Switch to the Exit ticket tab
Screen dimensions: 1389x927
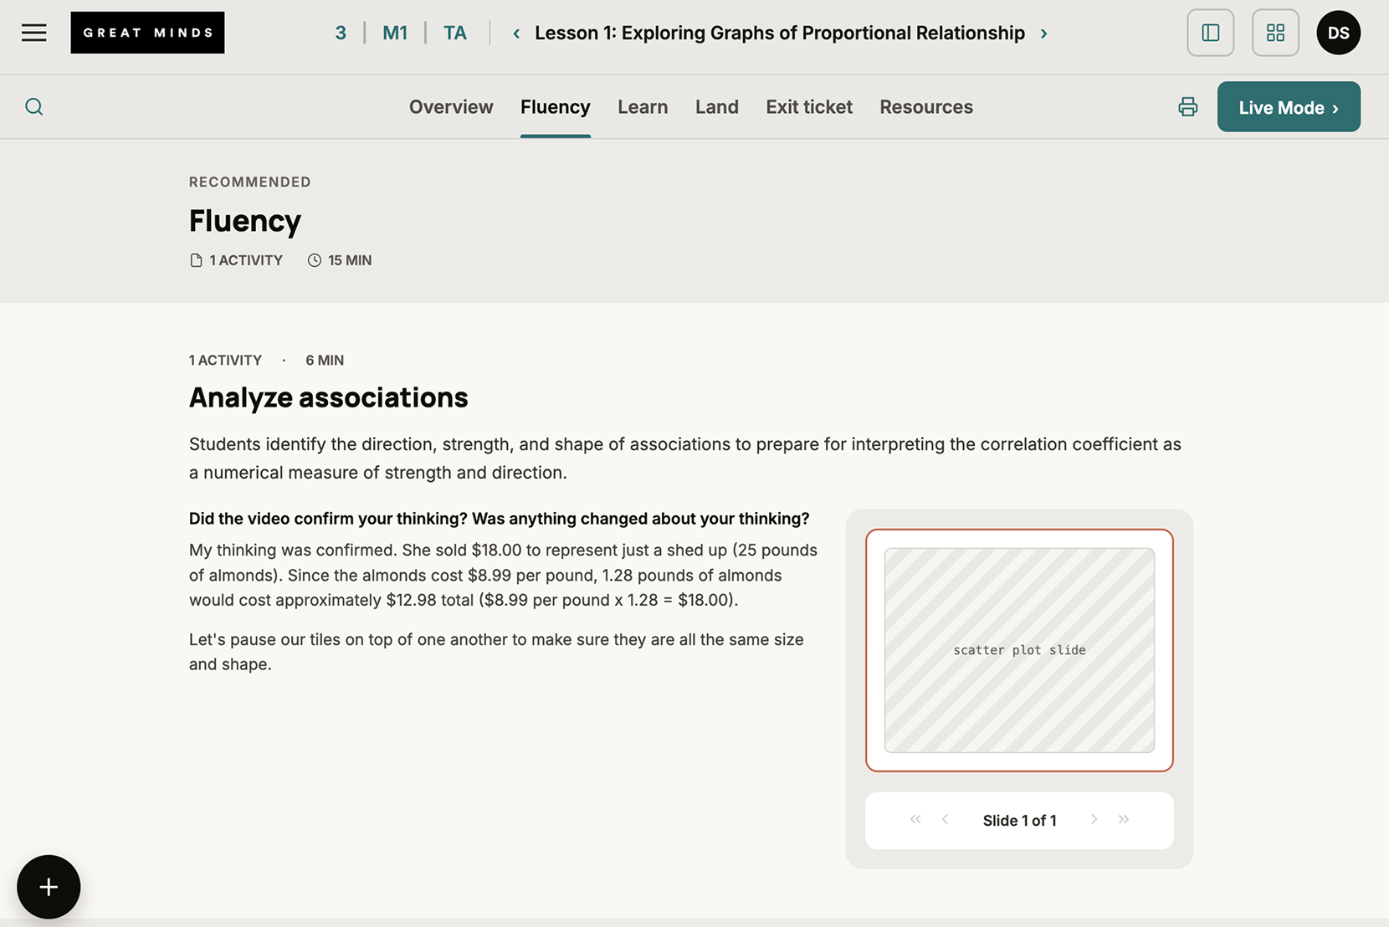pyautogui.click(x=809, y=107)
